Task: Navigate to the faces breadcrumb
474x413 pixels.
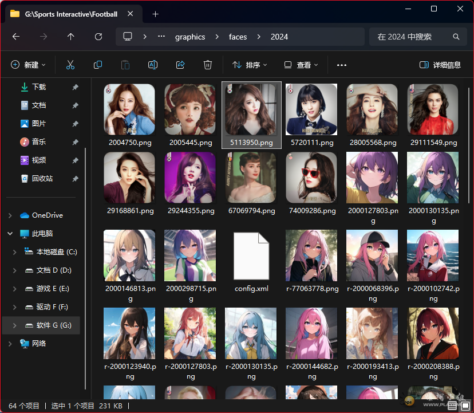Action: (x=238, y=37)
